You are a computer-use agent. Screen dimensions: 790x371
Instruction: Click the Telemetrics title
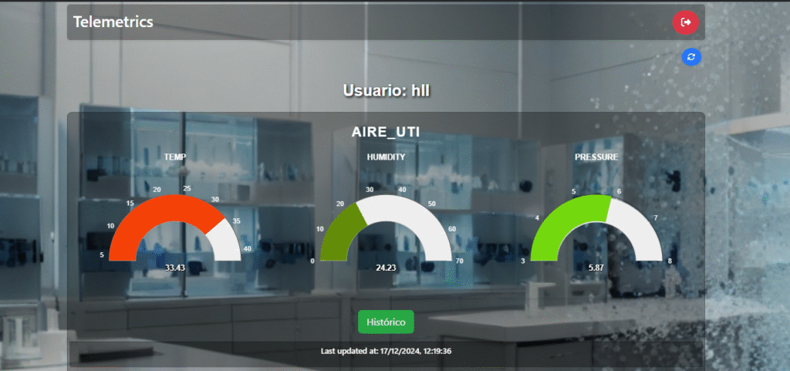[113, 22]
